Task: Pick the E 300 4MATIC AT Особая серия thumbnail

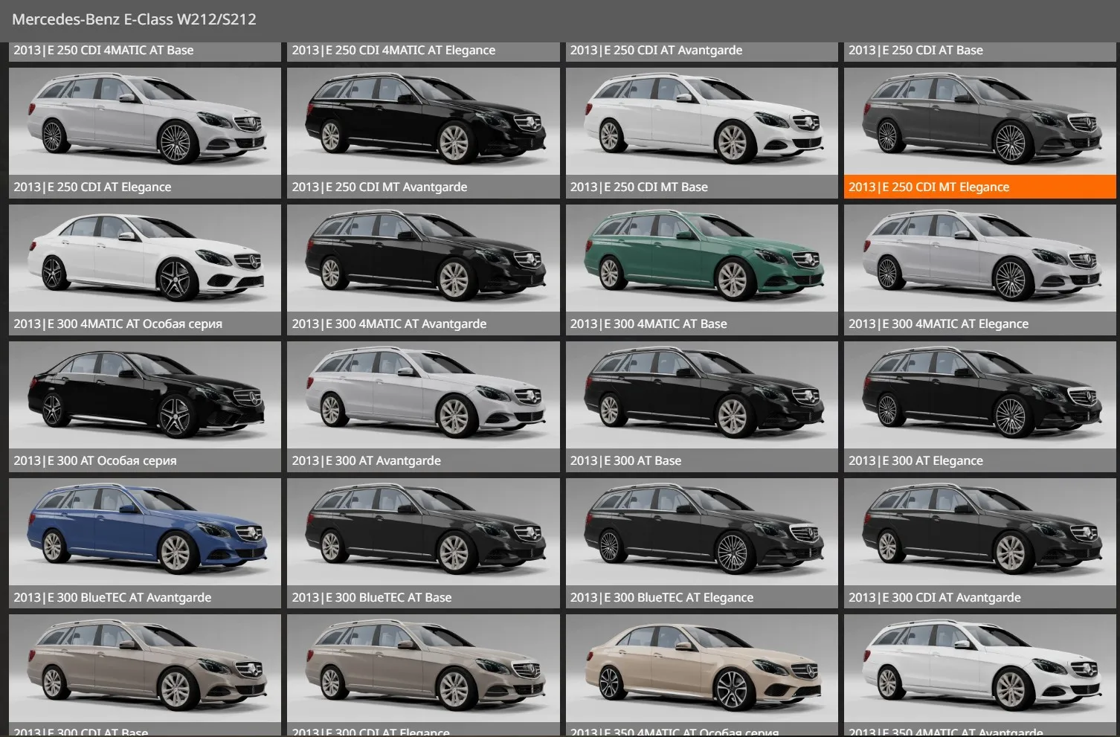Action: (x=145, y=258)
